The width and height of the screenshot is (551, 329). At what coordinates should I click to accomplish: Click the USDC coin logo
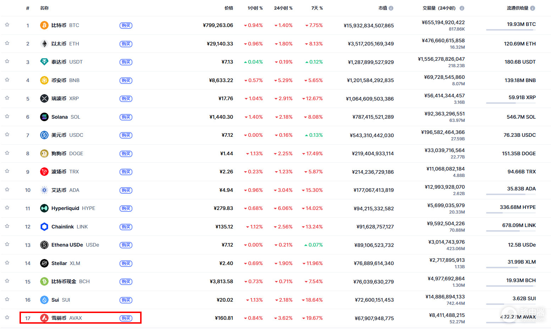pyautogui.click(x=44, y=135)
